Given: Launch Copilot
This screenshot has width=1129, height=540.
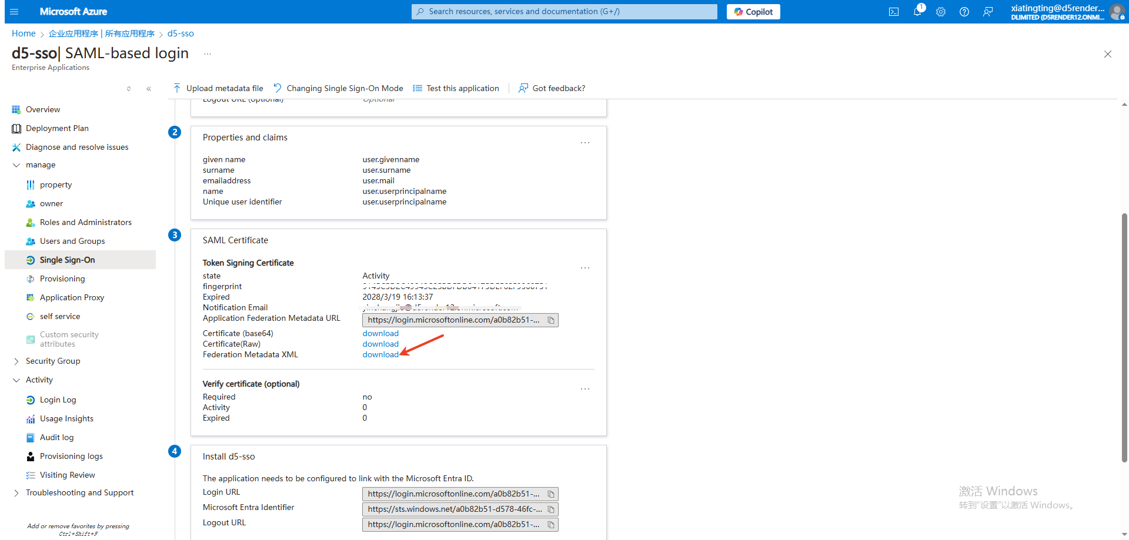Looking at the screenshot, I should pyautogui.click(x=753, y=12).
